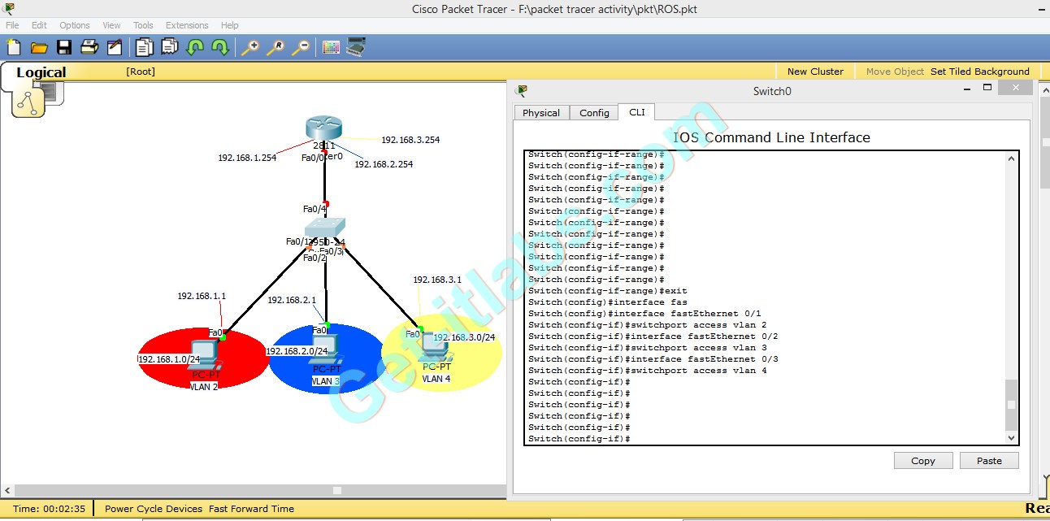Reset the workspace zoom level
This screenshot has width=1050, height=521.
click(x=276, y=47)
